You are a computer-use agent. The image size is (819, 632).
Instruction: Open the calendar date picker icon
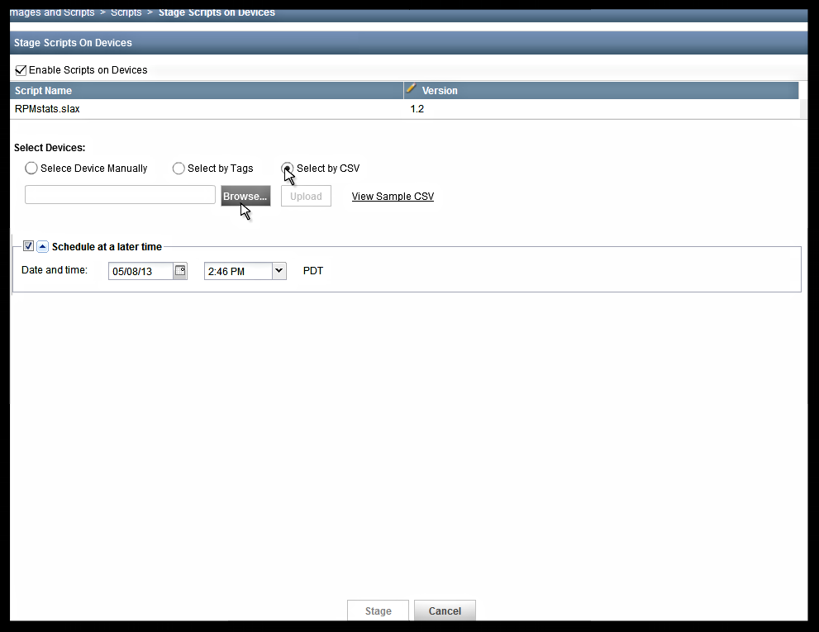(x=180, y=270)
